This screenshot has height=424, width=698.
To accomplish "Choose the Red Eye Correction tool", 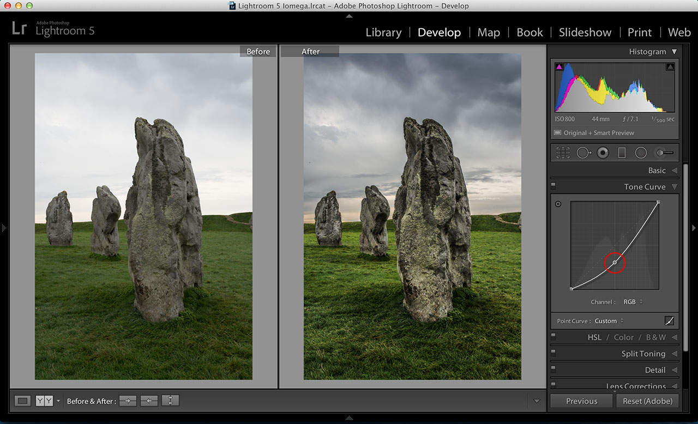I will click(603, 153).
